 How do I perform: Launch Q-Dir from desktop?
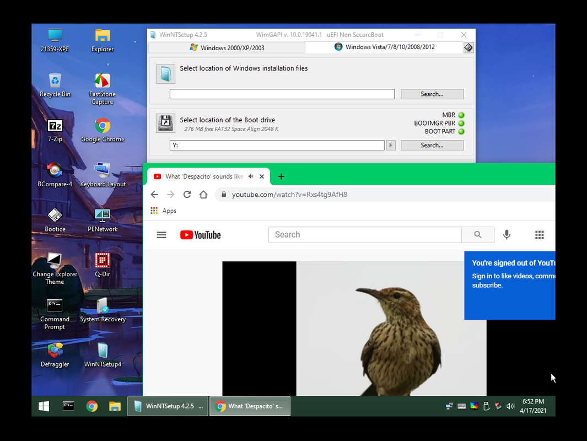[102, 265]
